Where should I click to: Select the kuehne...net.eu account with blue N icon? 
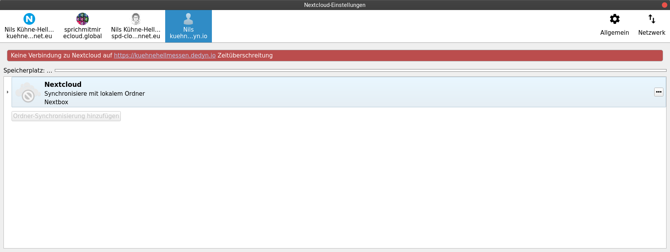[x=29, y=26]
